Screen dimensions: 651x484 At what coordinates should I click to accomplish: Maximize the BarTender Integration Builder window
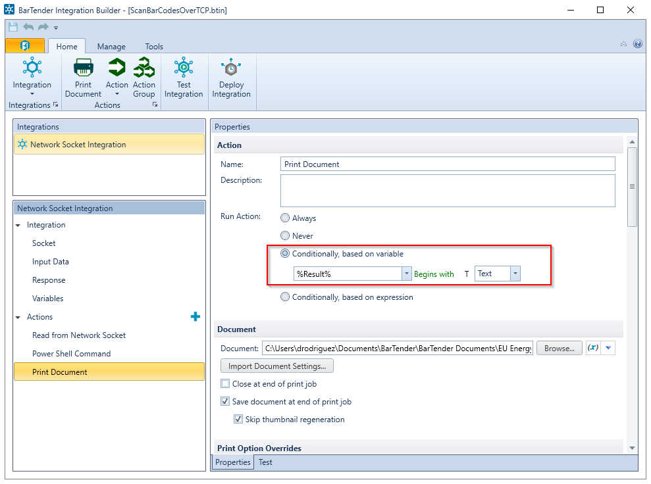point(600,10)
